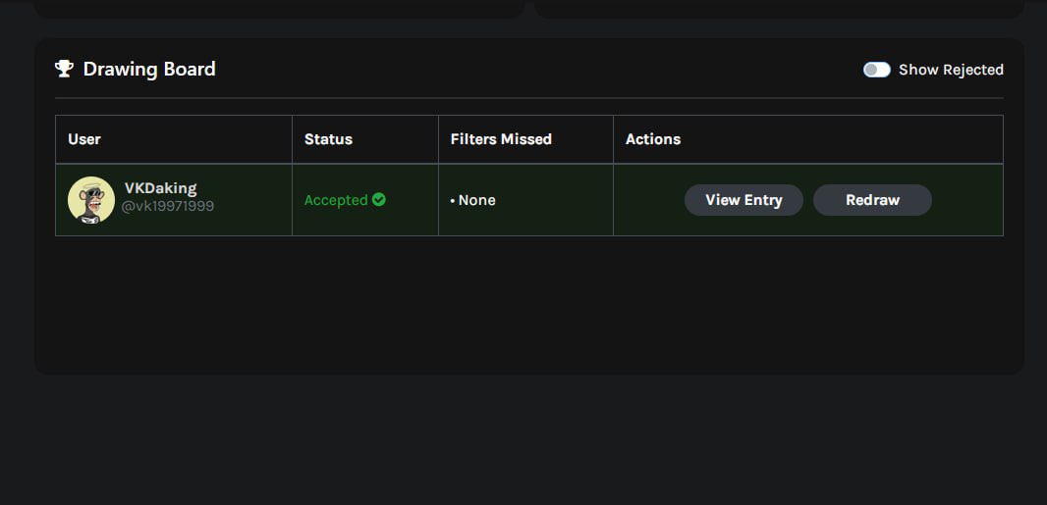Click the Drawing Board heading
This screenshot has height=505, width=1047.
pos(149,70)
